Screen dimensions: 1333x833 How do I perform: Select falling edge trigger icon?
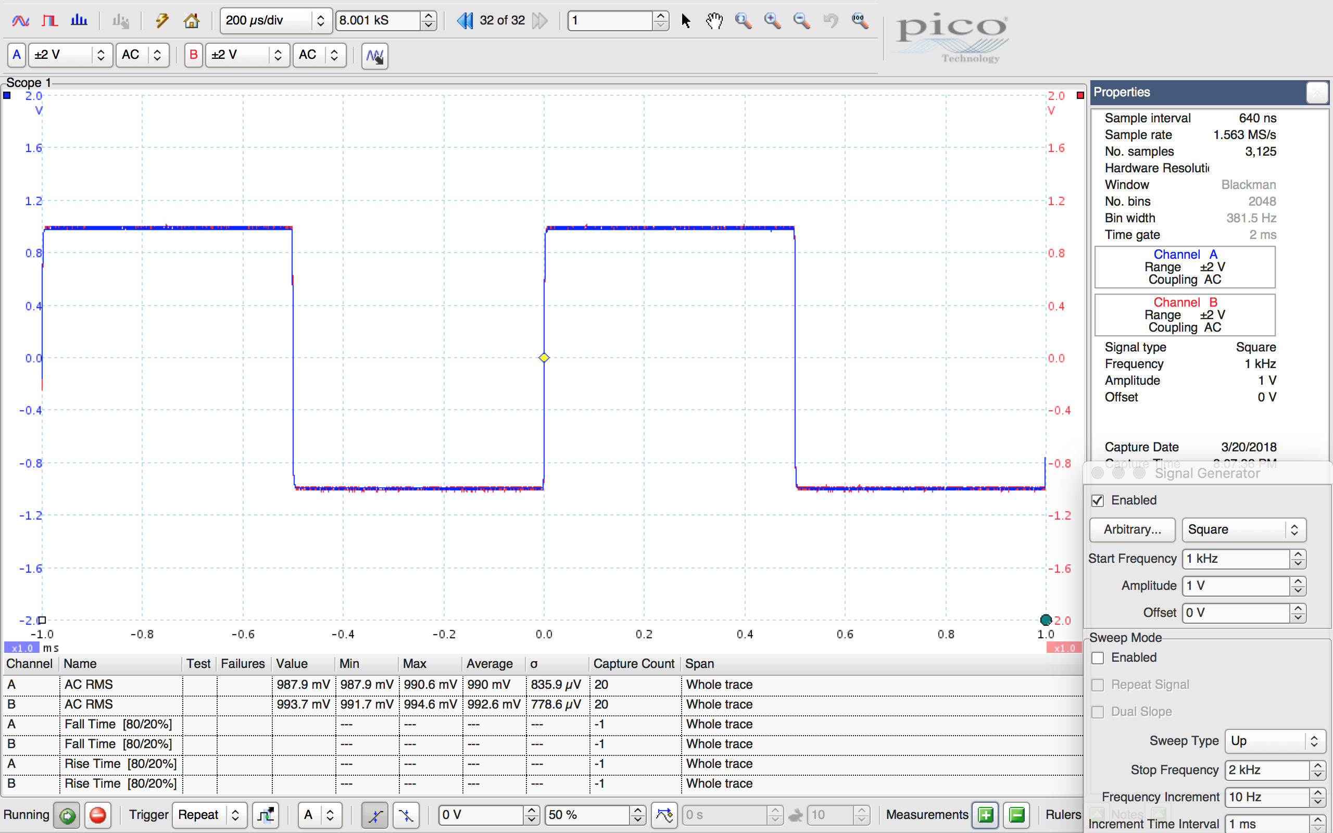point(406,815)
